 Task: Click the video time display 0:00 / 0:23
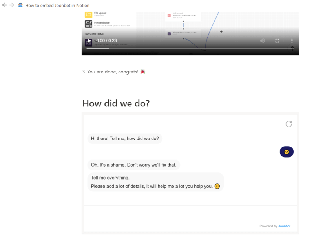click(106, 41)
